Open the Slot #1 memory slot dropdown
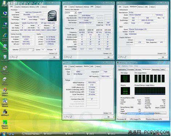 [x=71, y=13]
